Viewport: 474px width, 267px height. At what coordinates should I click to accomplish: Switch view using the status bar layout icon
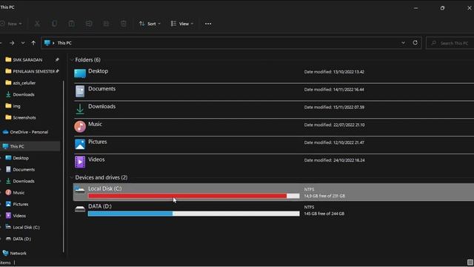tap(470, 263)
